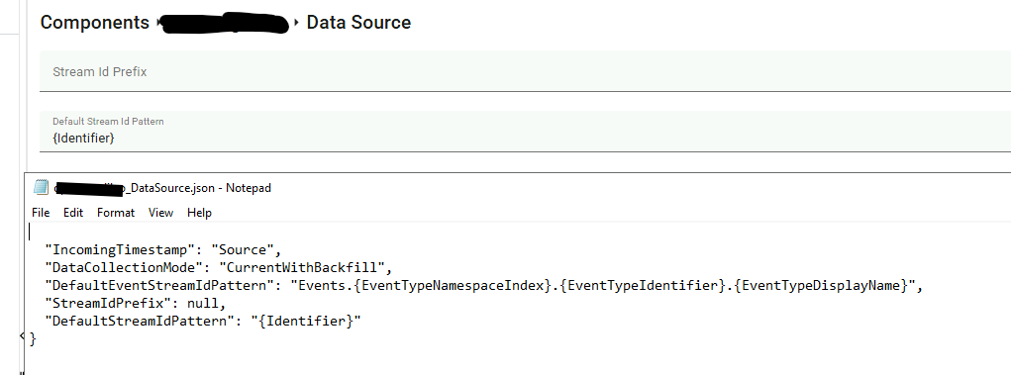The height and width of the screenshot is (375, 1011).
Task: Click the null value in Notepad
Action: pos(203,303)
